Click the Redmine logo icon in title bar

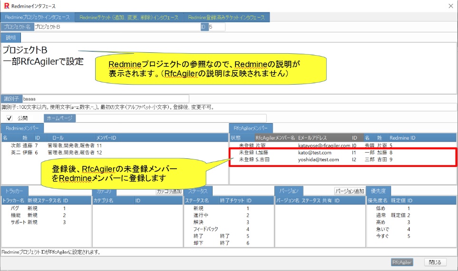tap(7, 6)
